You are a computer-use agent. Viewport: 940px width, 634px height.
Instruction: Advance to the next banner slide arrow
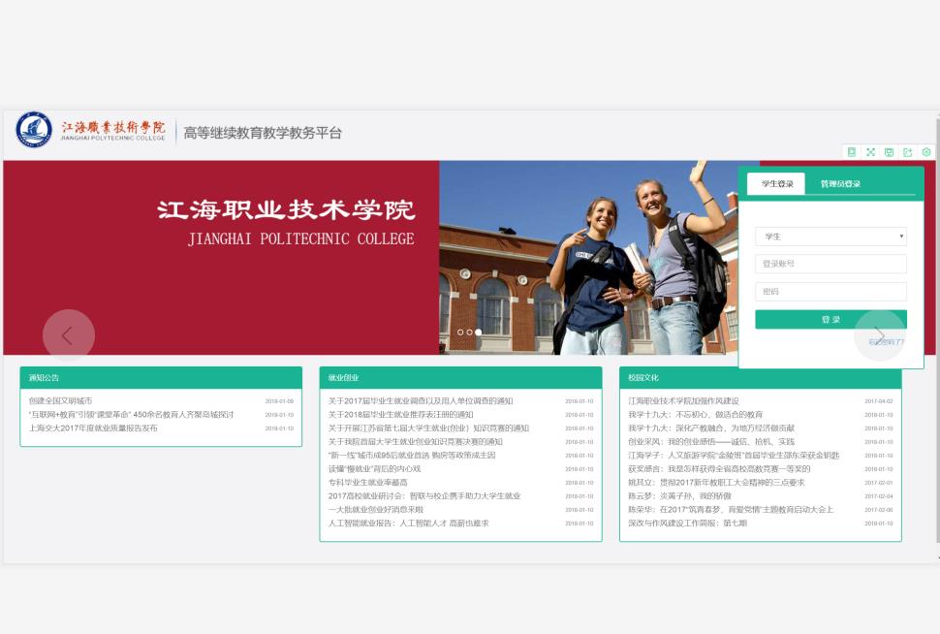879,335
